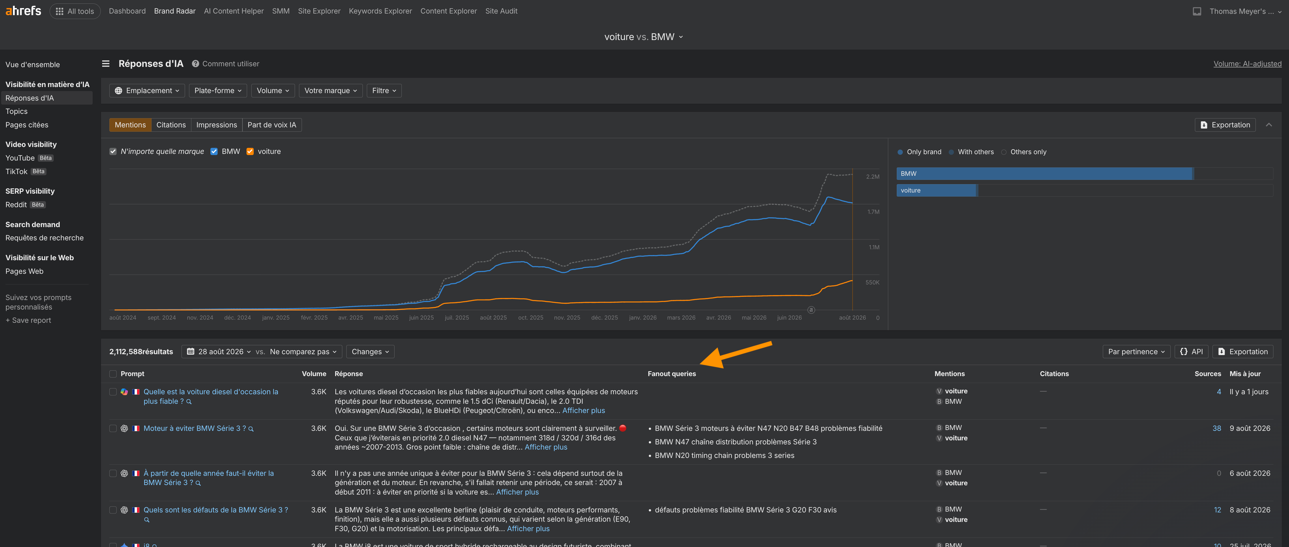
Task: Click Volume: AI-adjusted link
Action: 1247,64
